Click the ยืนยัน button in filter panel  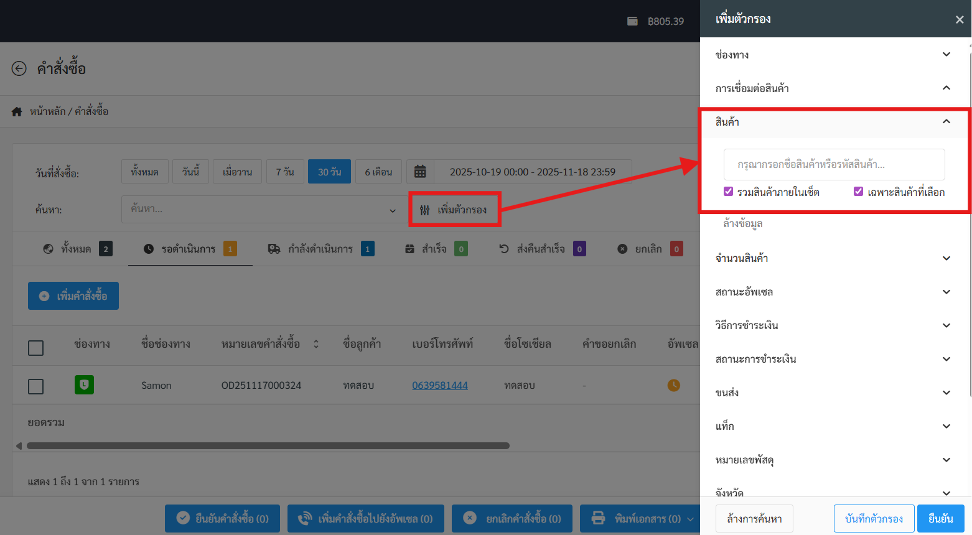pos(940,518)
